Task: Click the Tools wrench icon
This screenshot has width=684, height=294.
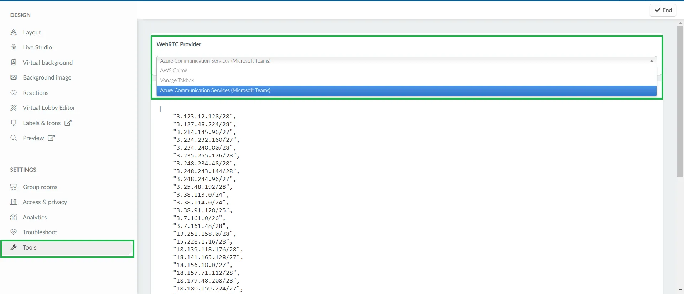Action: [x=14, y=247]
